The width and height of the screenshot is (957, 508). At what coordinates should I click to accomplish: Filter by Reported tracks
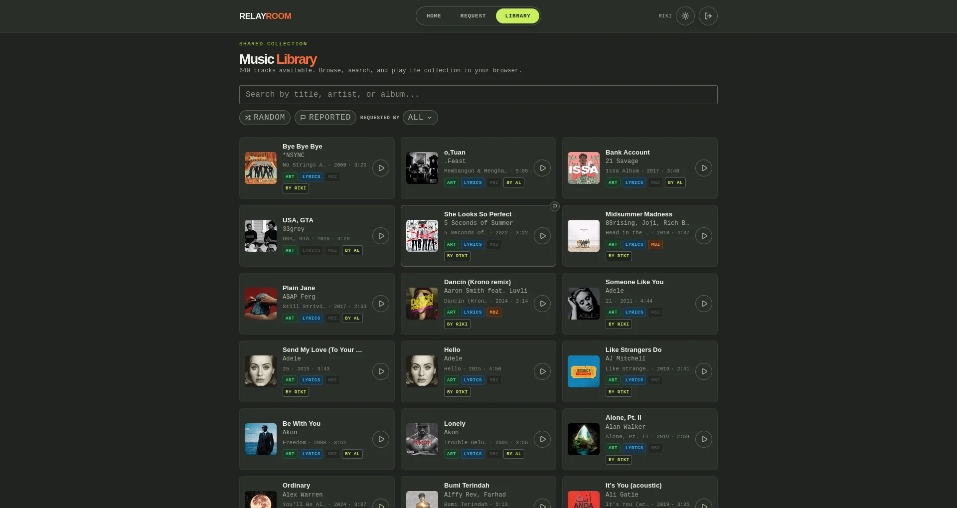[325, 118]
